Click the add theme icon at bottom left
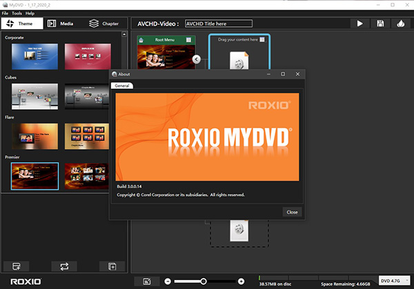414x289 pixels. point(16,266)
